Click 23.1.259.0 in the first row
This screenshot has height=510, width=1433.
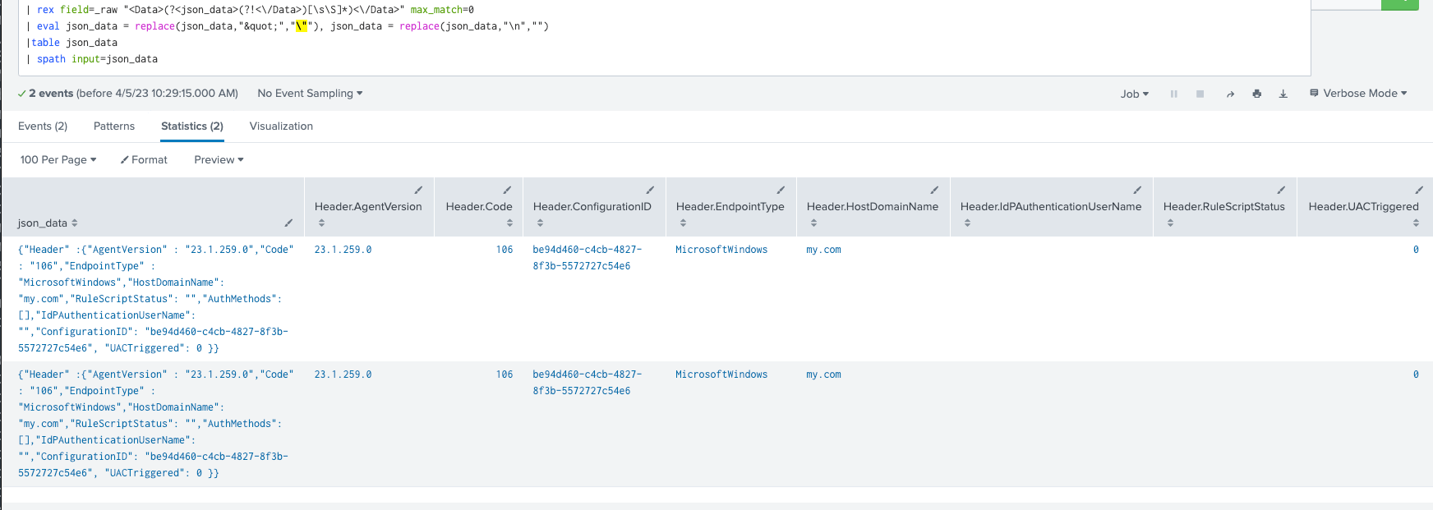343,250
